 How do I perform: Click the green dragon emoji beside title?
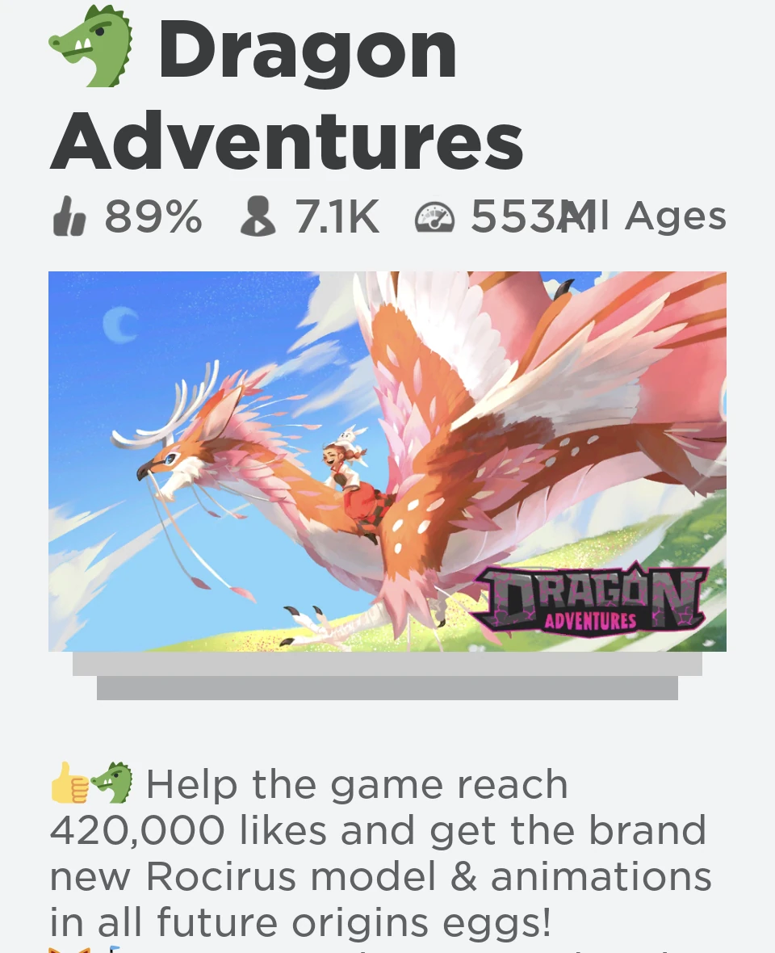(92, 46)
